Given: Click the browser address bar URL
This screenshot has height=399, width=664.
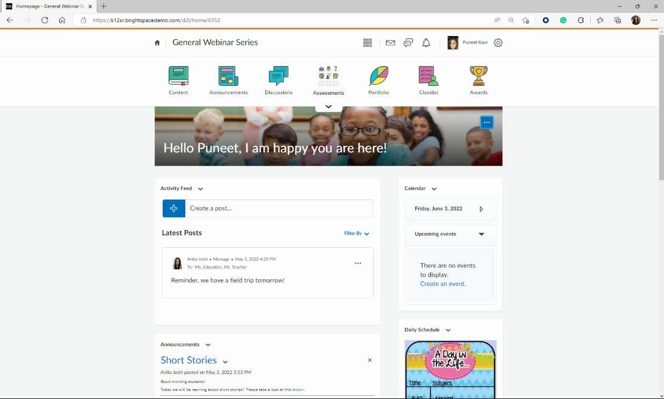Looking at the screenshot, I should (x=156, y=21).
